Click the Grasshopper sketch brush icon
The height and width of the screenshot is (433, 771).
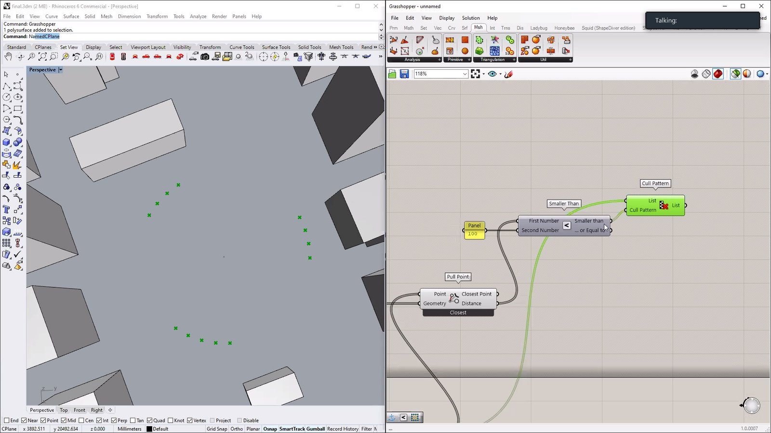(509, 74)
